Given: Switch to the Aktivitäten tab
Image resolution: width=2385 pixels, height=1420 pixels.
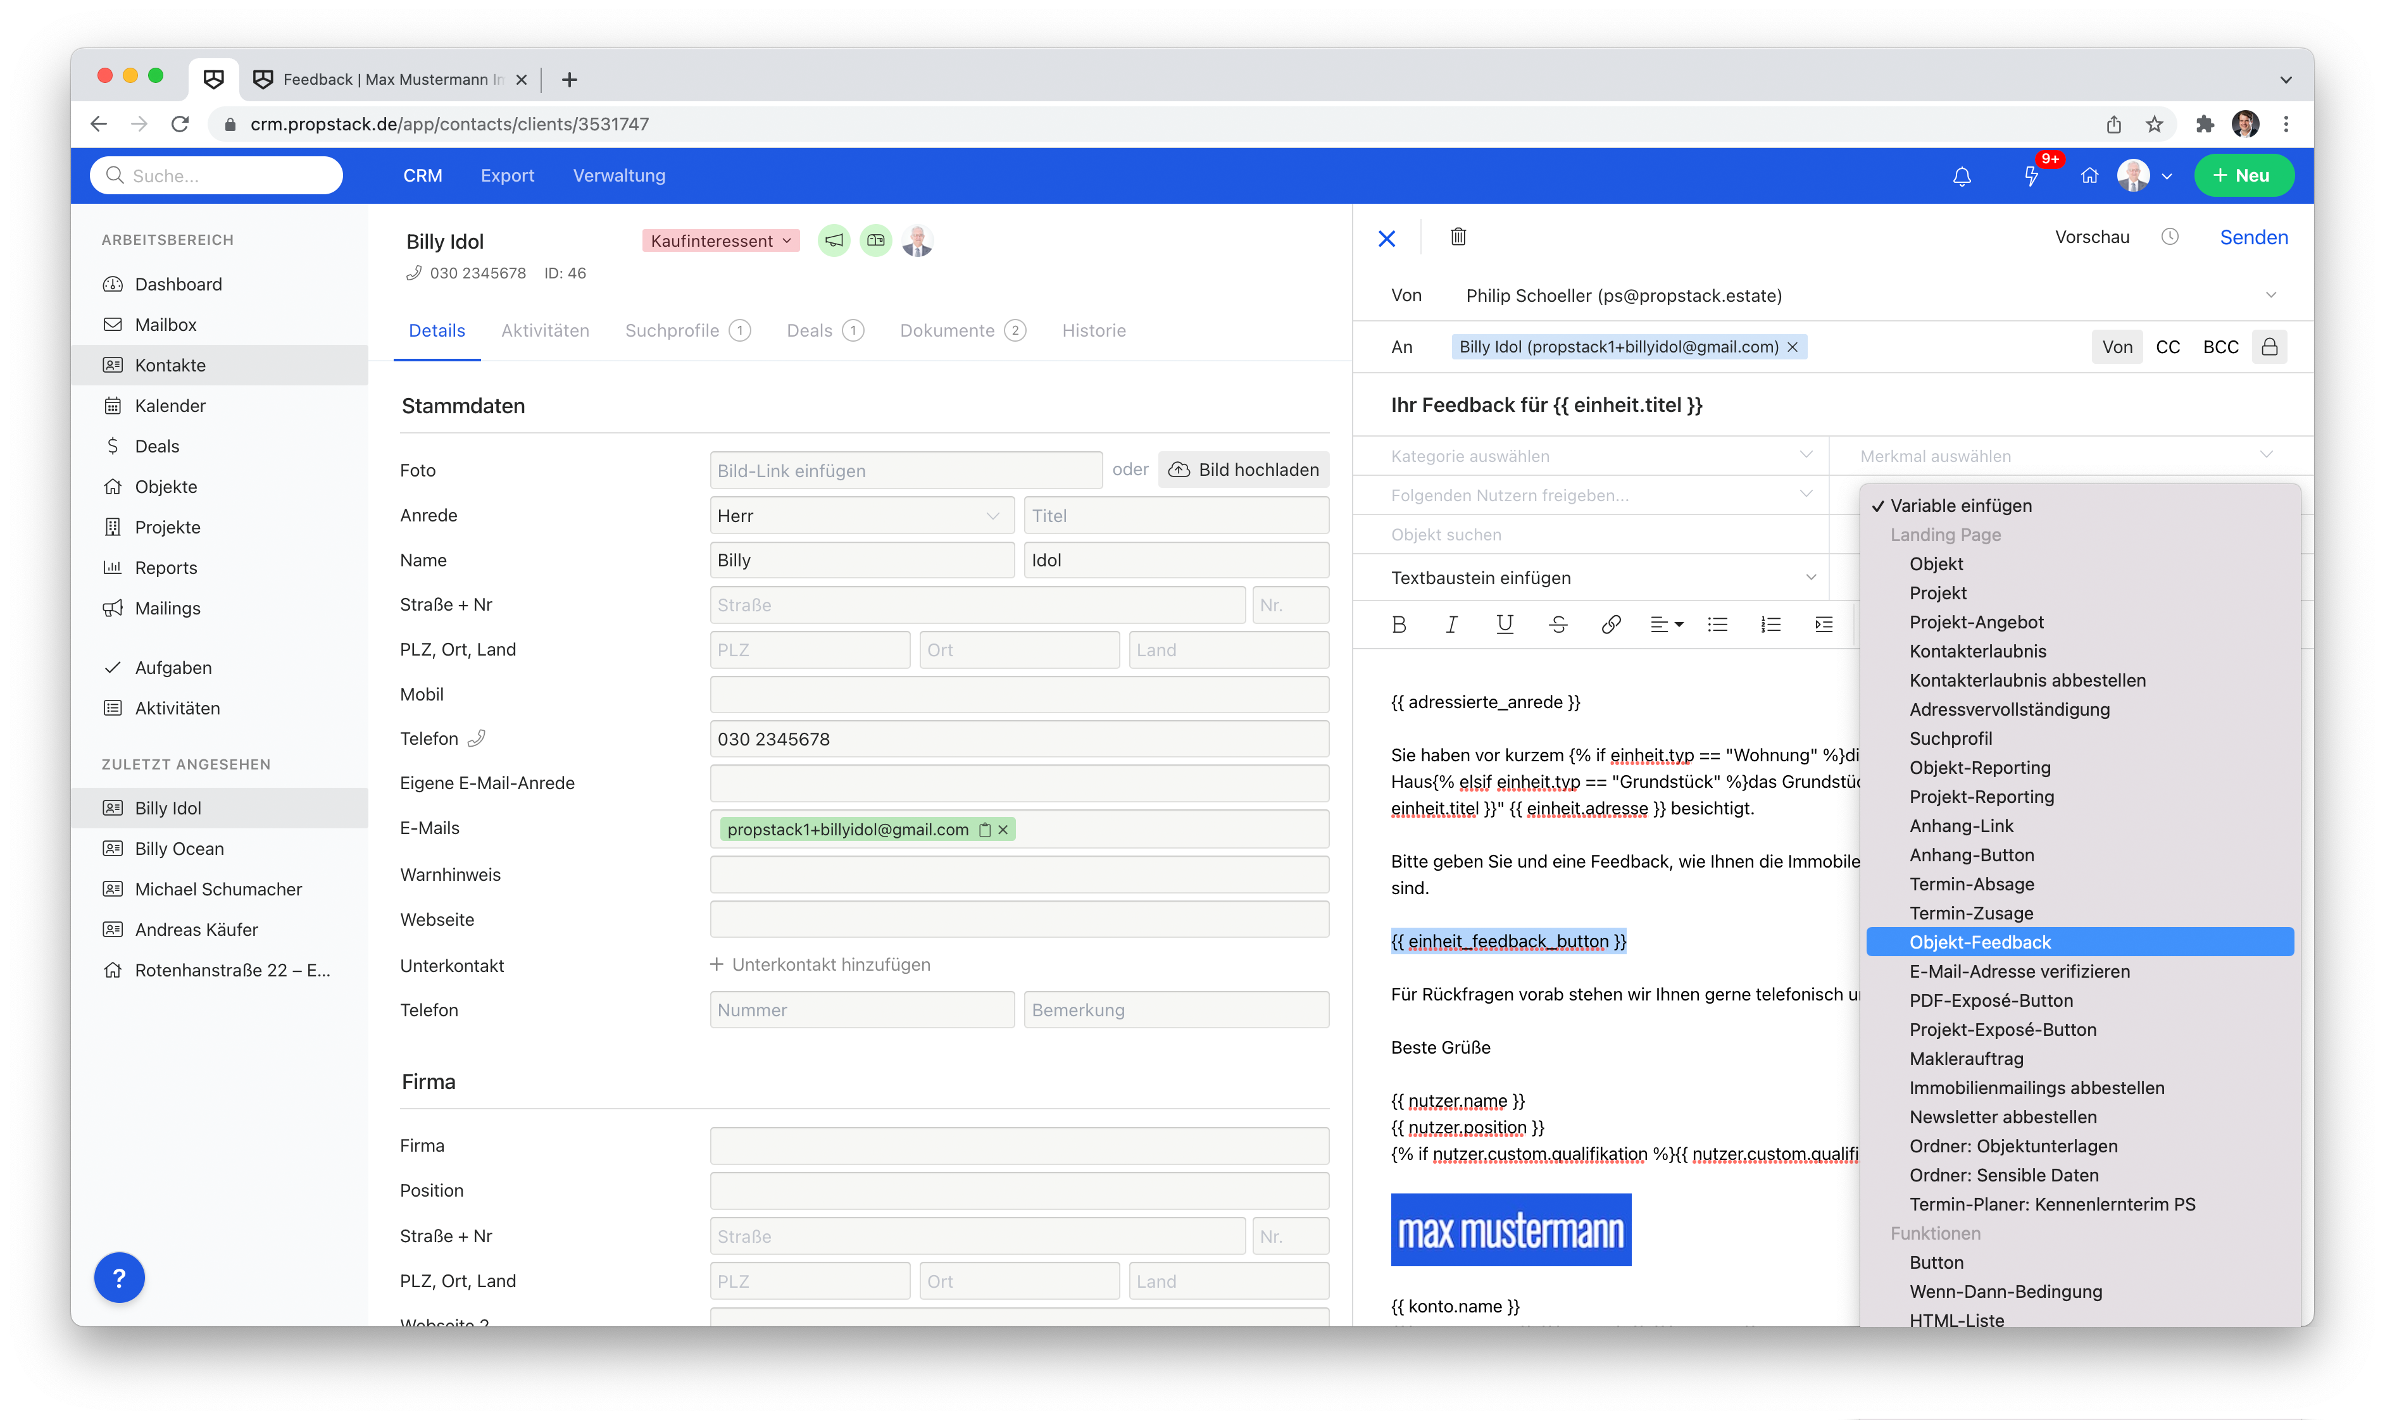Looking at the screenshot, I should (x=544, y=330).
